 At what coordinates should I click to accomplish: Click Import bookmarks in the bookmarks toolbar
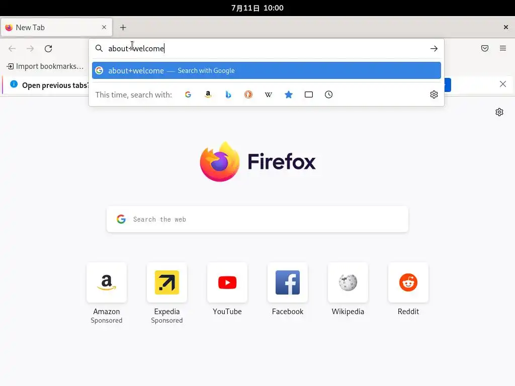[45, 66]
